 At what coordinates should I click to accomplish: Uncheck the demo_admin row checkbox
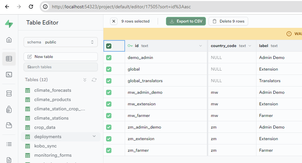[x=109, y=58]
